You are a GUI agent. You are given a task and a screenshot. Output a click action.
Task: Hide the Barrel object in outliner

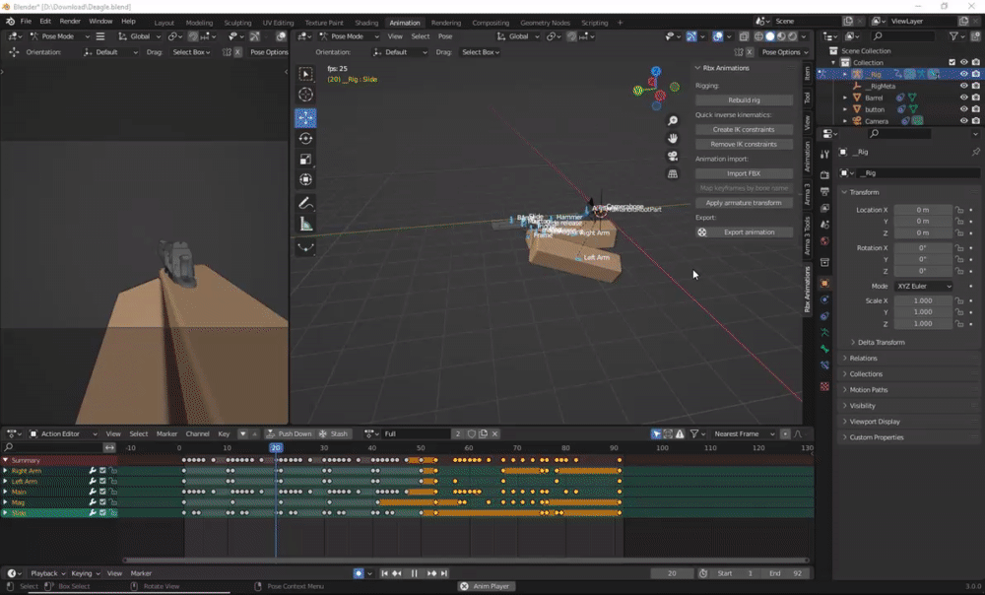(963, 98)
